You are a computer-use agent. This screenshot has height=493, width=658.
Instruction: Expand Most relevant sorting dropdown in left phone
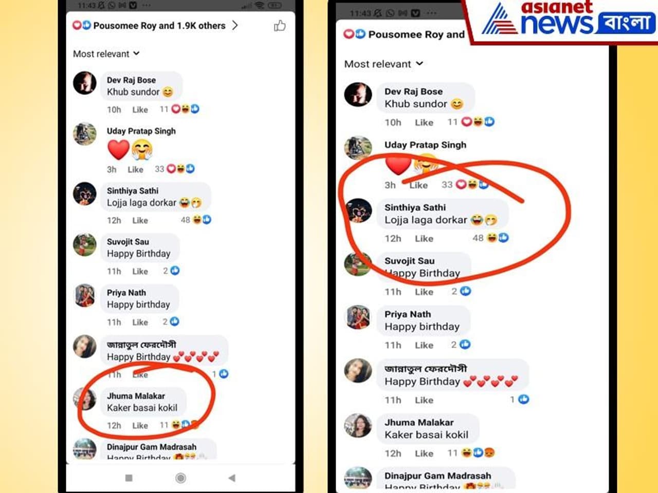[x=106, y=54]
